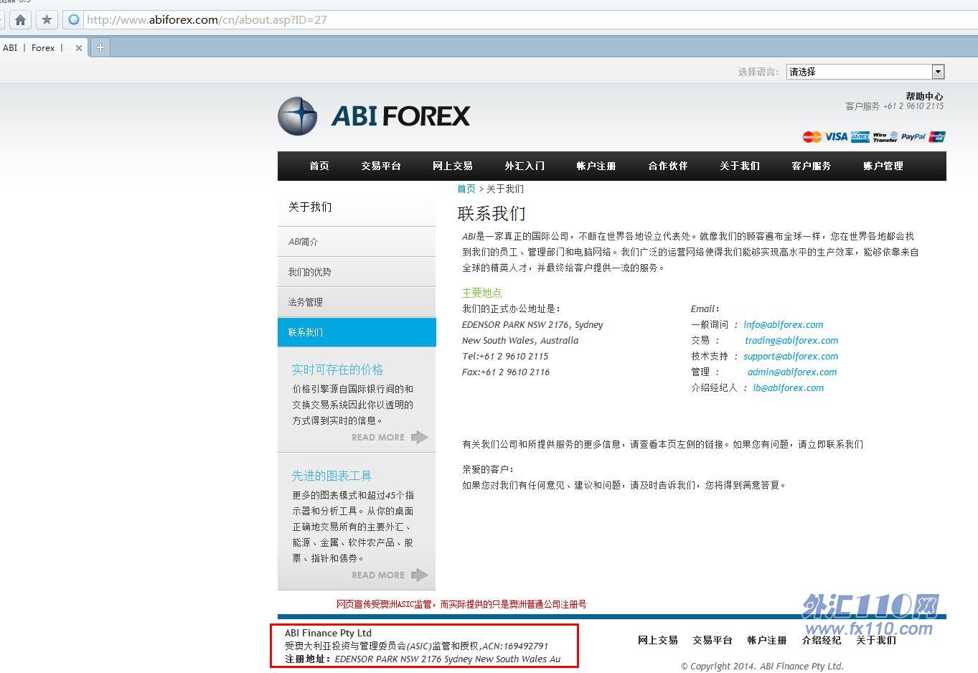Open 关于我们 in the top navigation bar
Screen dimensions: 978x673
(x=740, y=166)
